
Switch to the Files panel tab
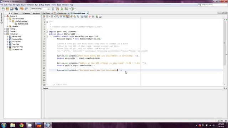(x=16, y=14)
